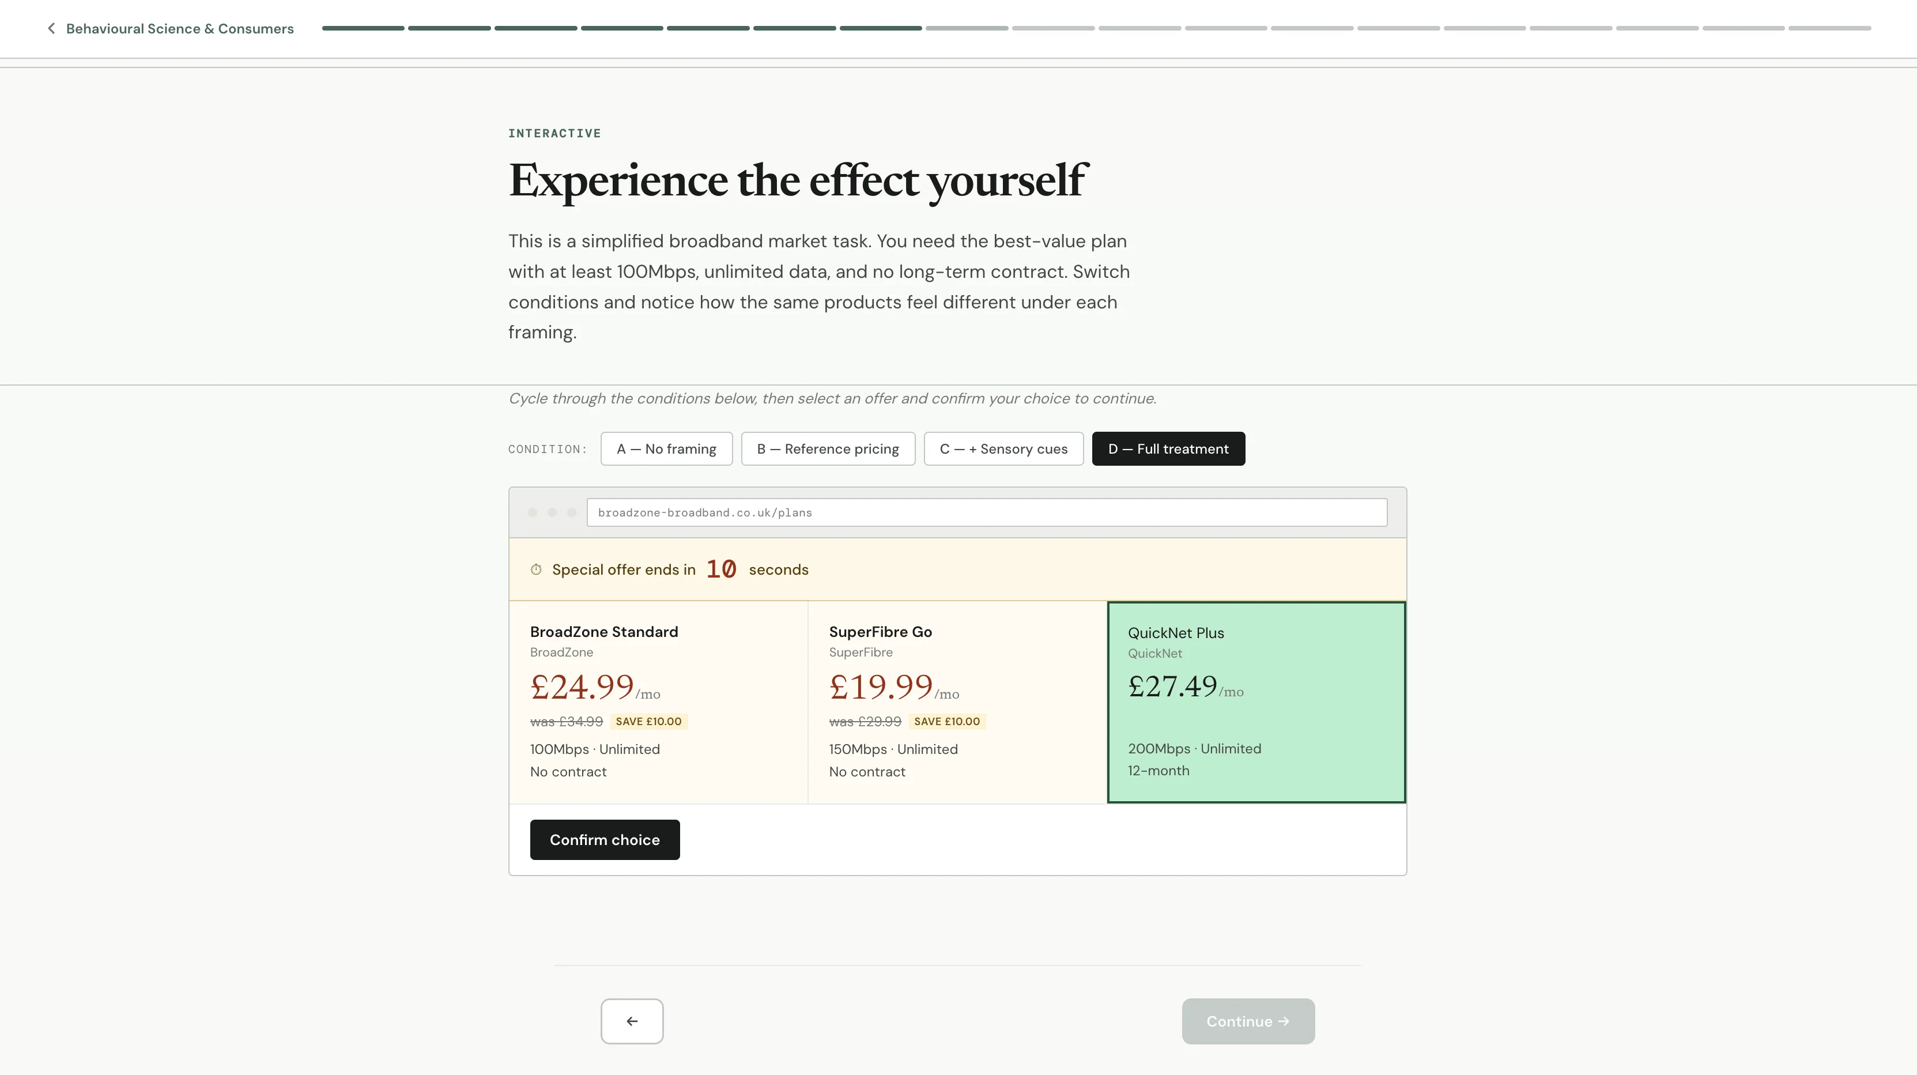
Task: Select the D — Full treatment condition
Action: [x=1168, y=448]
